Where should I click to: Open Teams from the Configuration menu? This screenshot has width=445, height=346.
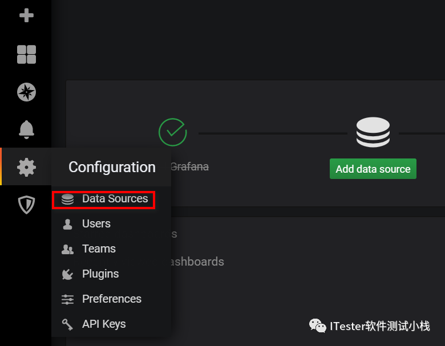tap(99, 249)
